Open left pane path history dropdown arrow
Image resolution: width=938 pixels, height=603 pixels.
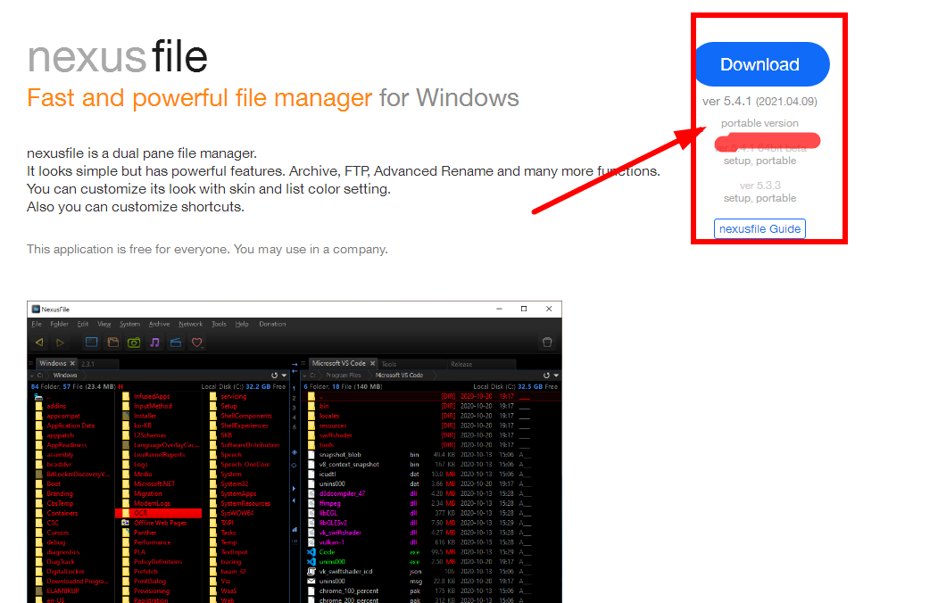click(x=284, y=376)
